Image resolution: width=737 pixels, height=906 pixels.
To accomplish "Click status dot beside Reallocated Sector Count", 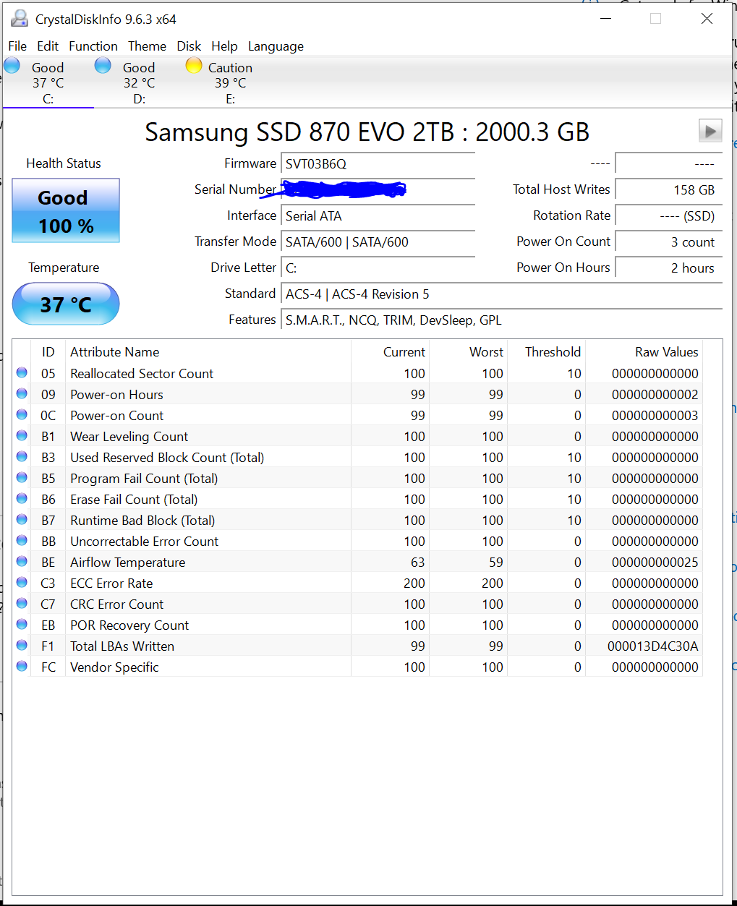I will 22,373.
